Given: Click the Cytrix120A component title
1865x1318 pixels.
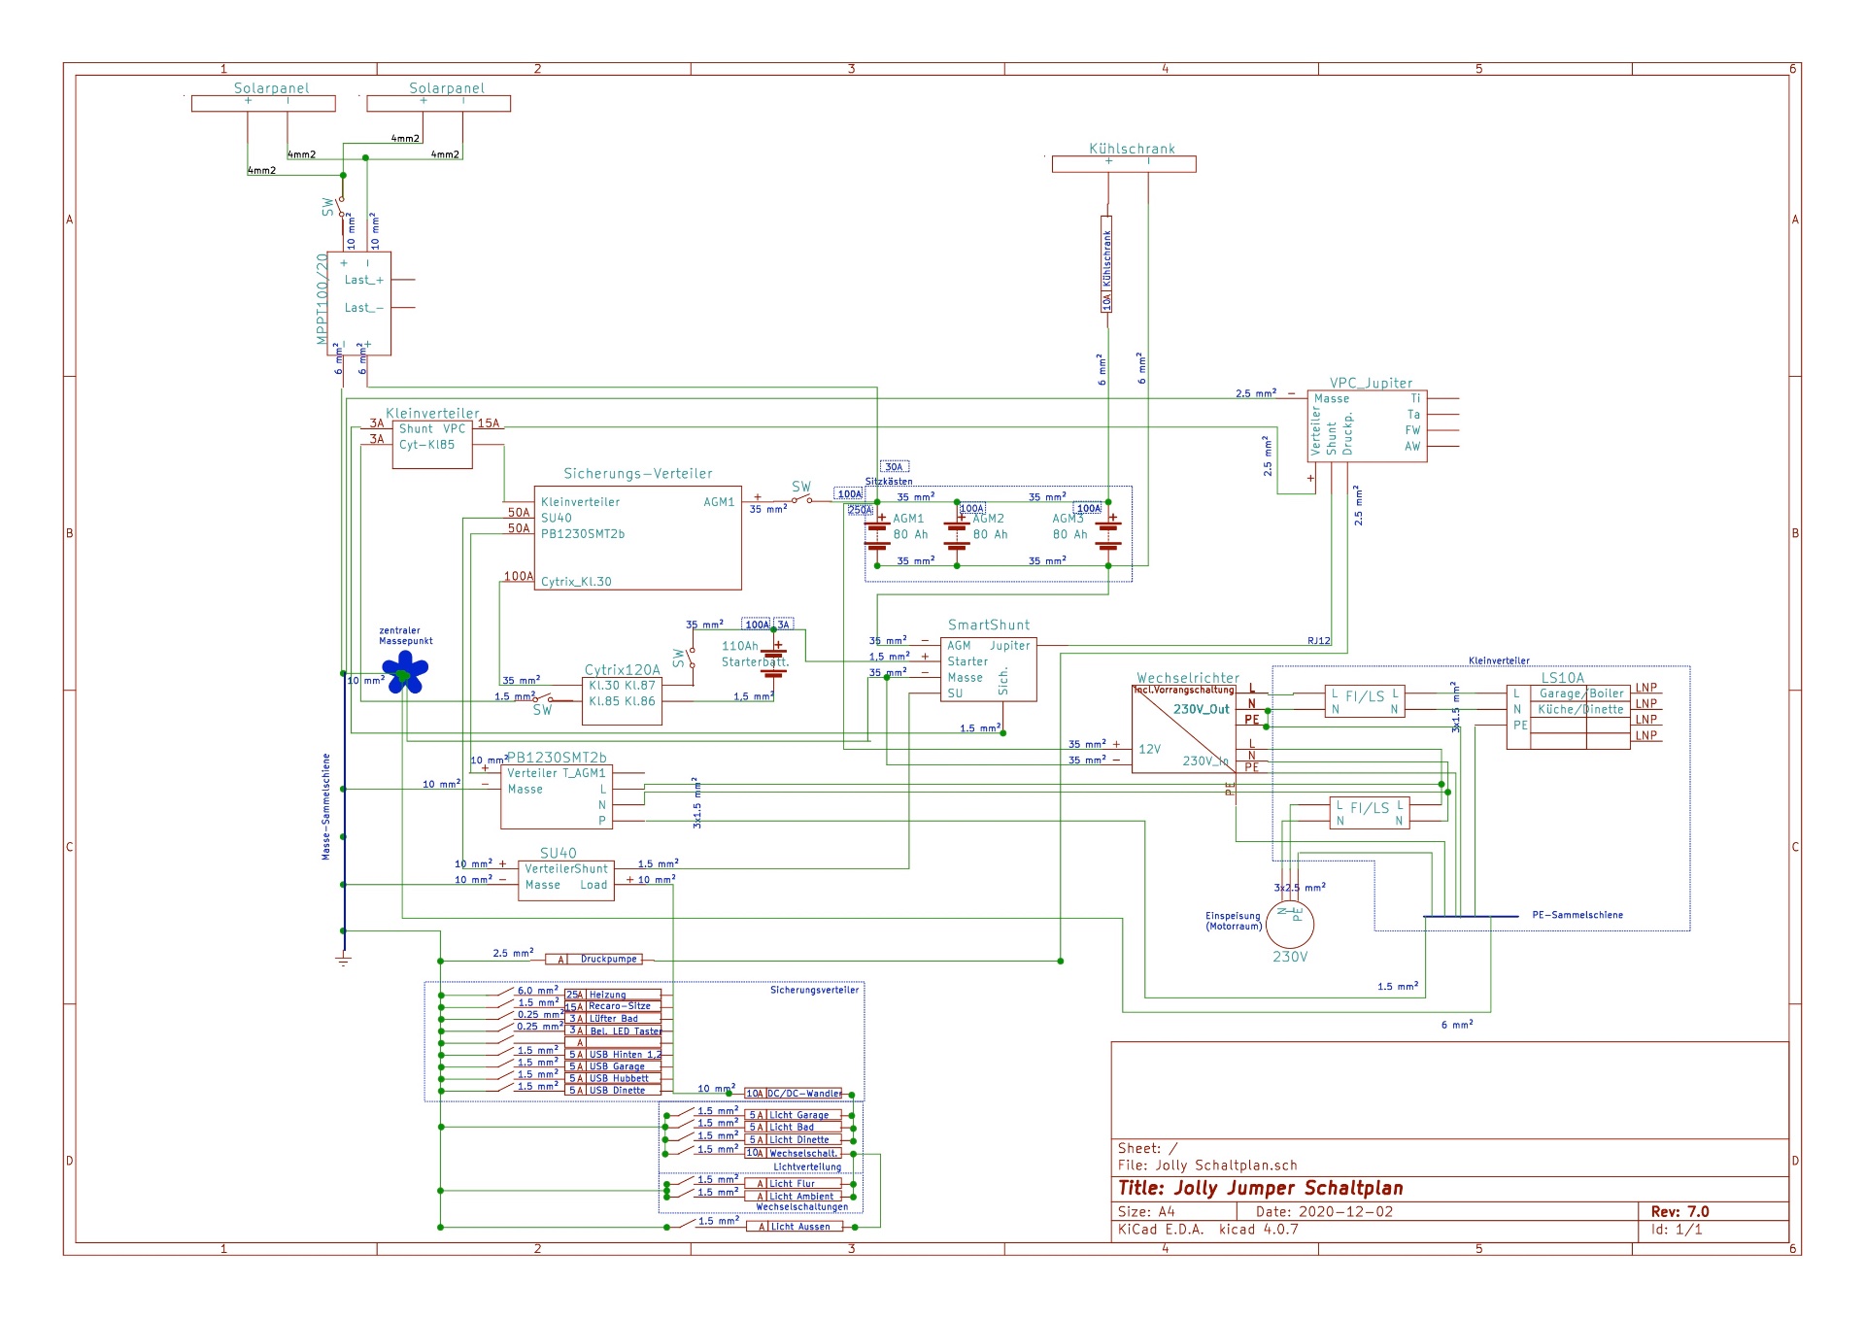Looking at the screenshot, I should (622, 670).
